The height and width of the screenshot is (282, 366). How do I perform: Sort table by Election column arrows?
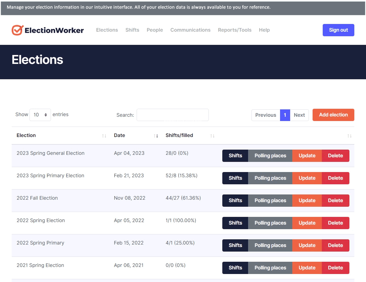(x=104, y=136)
